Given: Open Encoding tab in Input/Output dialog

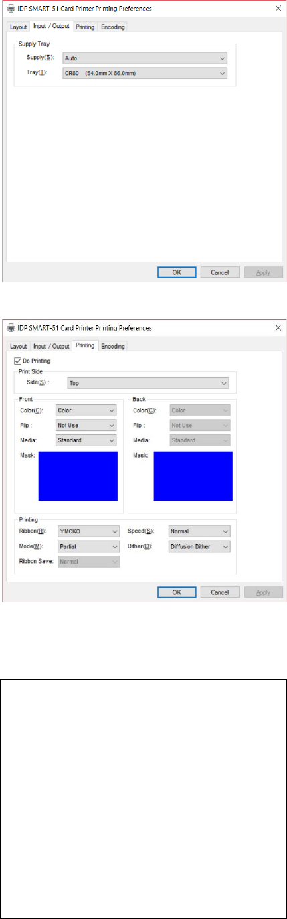Looking at the screenshot, I should coord(113,27).
